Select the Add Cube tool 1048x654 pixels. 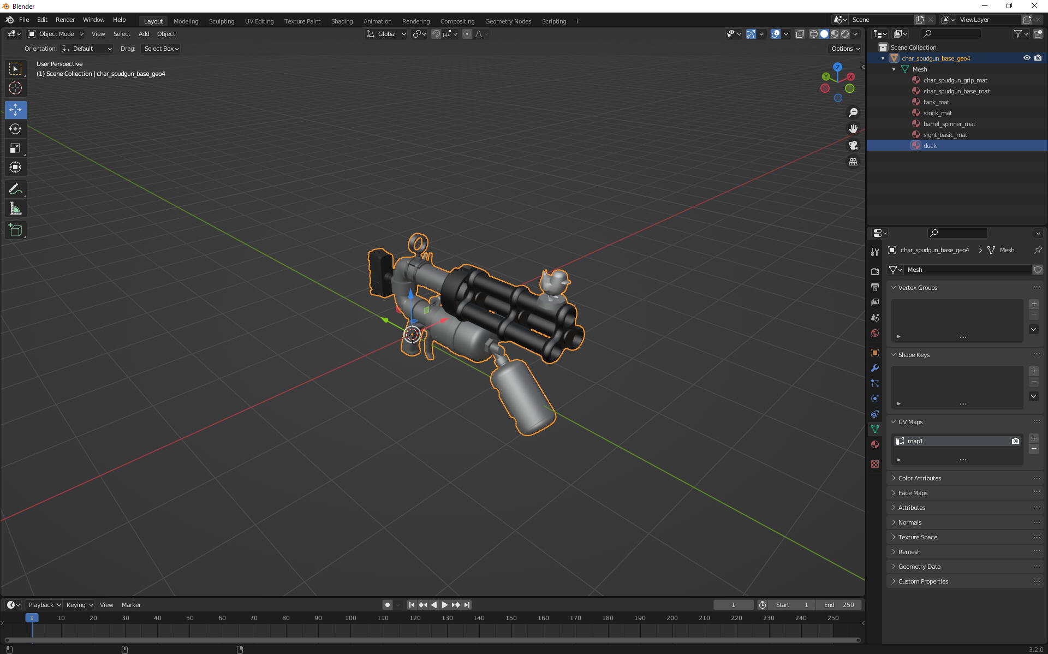coord(15,230)
